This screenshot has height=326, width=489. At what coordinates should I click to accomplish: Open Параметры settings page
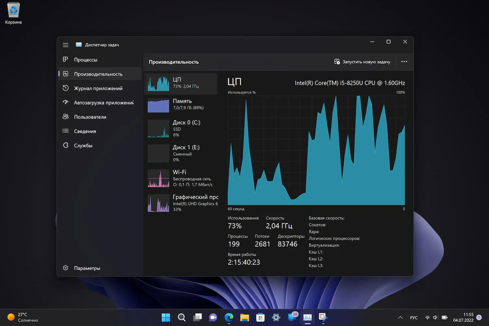pyautogui.click(x=100, y=268)
